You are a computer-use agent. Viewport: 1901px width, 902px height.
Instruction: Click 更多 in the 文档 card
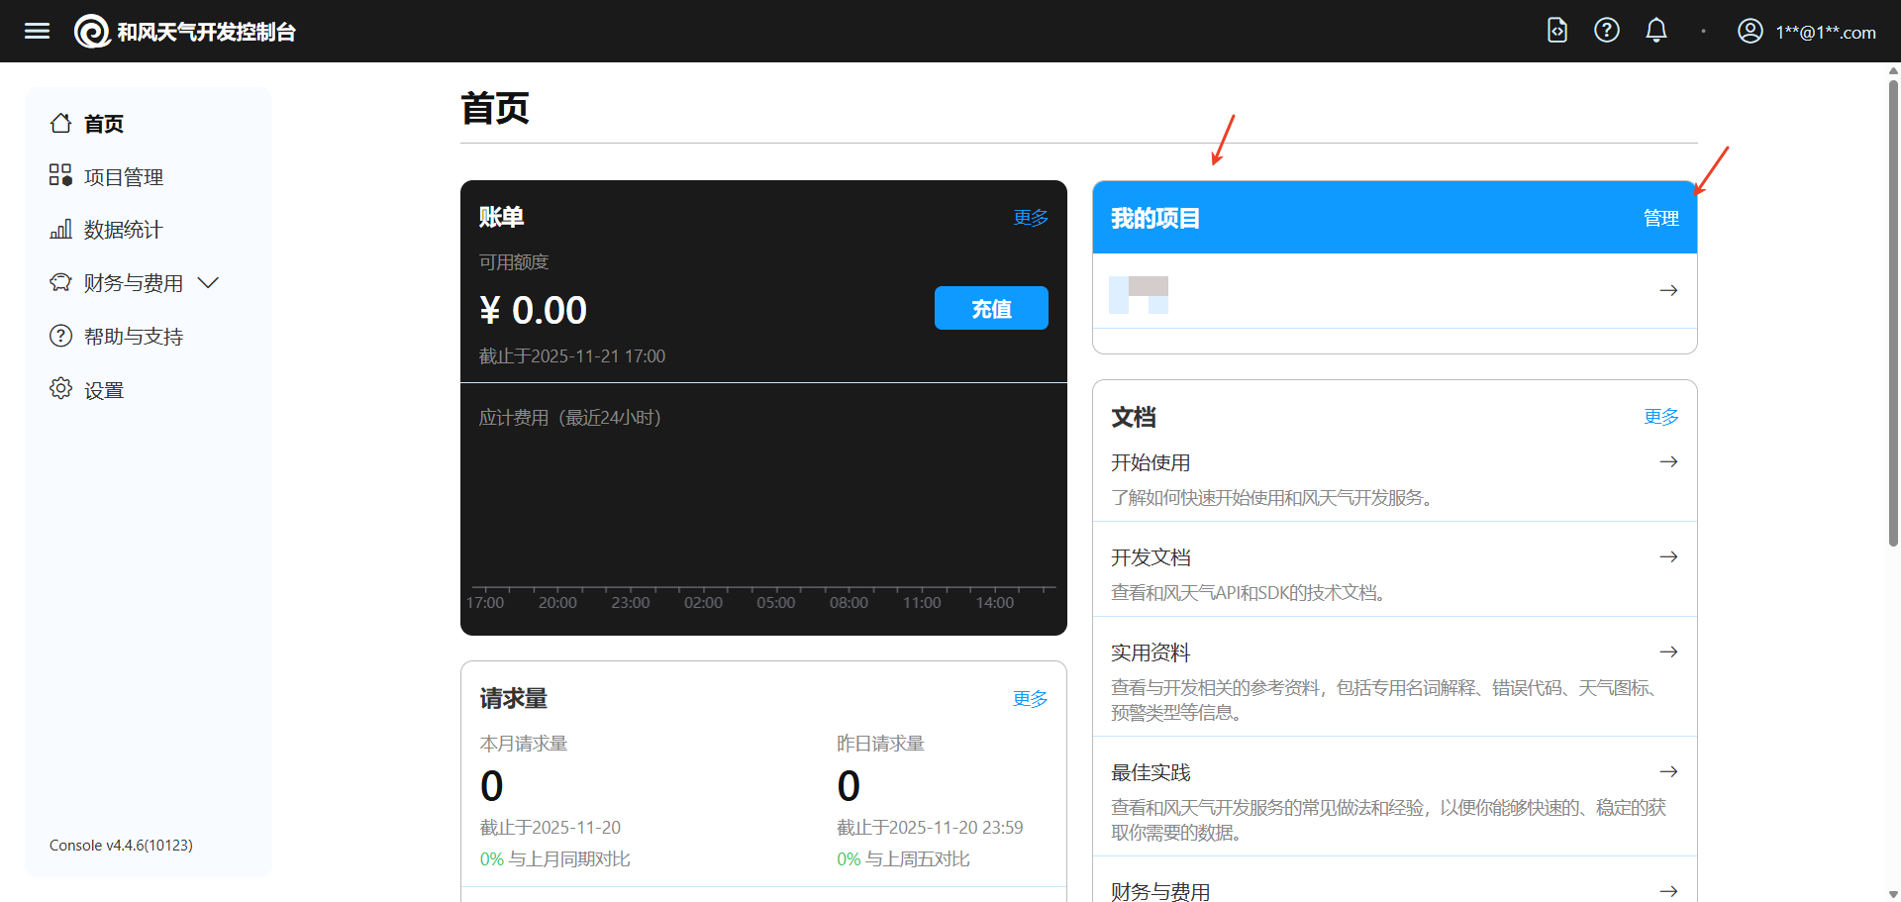pos(1660,417)
